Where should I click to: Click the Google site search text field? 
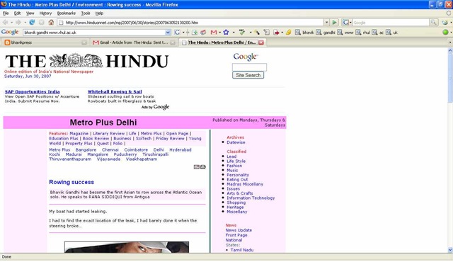tap(249, 67)
